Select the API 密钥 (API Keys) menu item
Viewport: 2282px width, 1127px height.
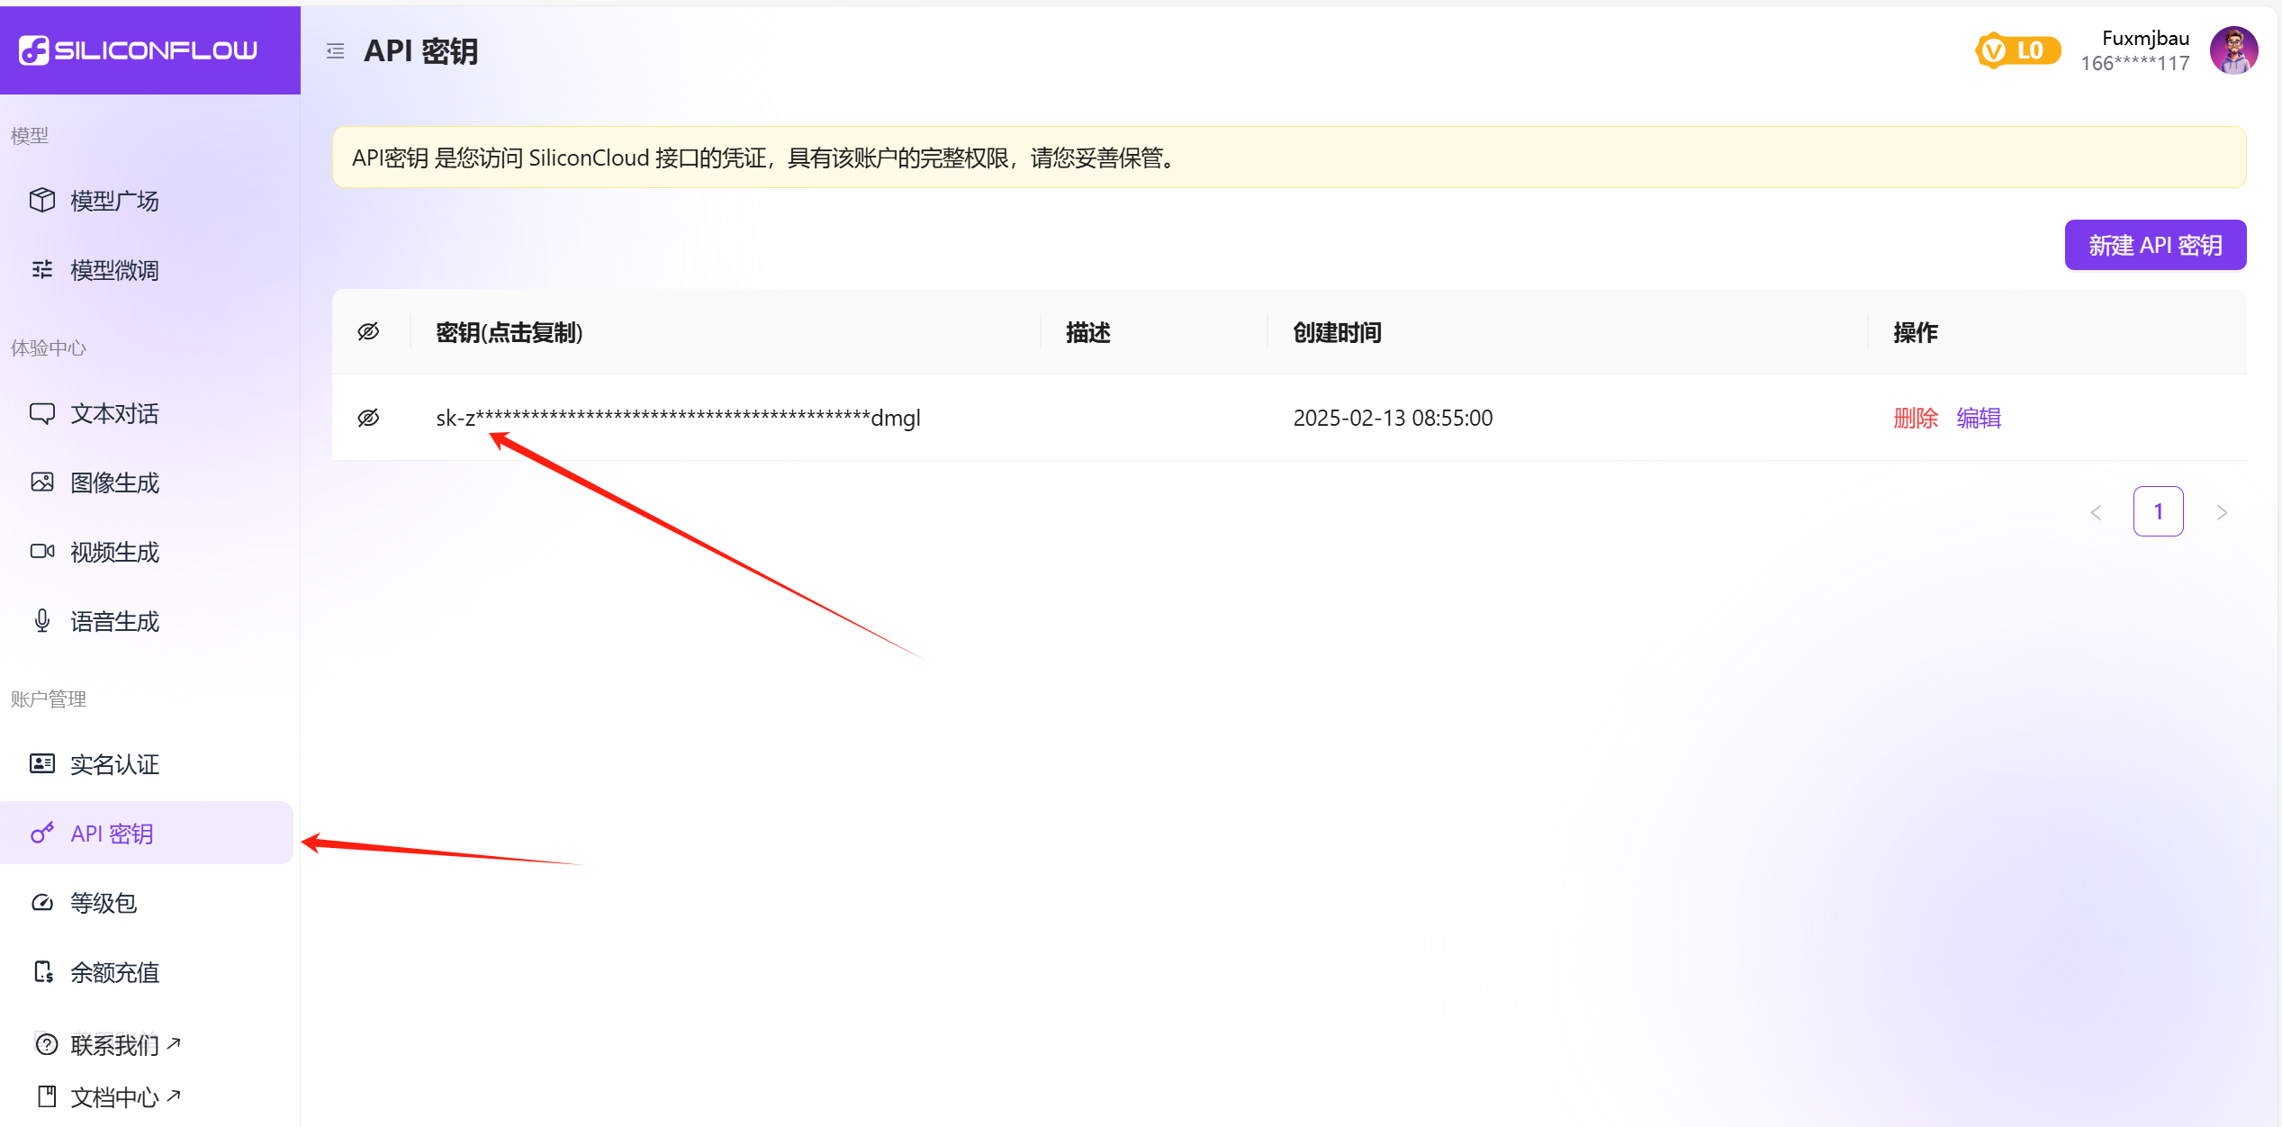tap(112, 834)
